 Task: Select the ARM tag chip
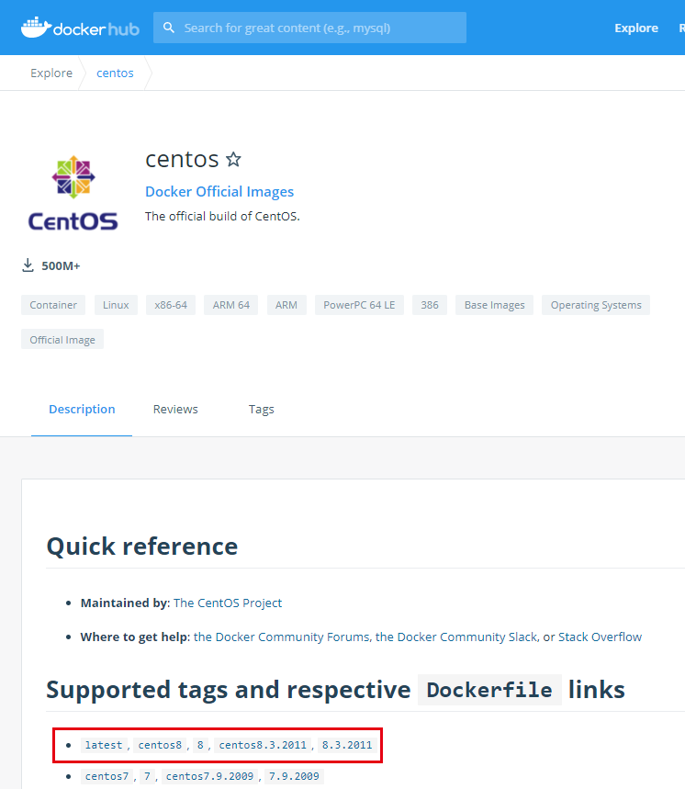pos(286,305)
